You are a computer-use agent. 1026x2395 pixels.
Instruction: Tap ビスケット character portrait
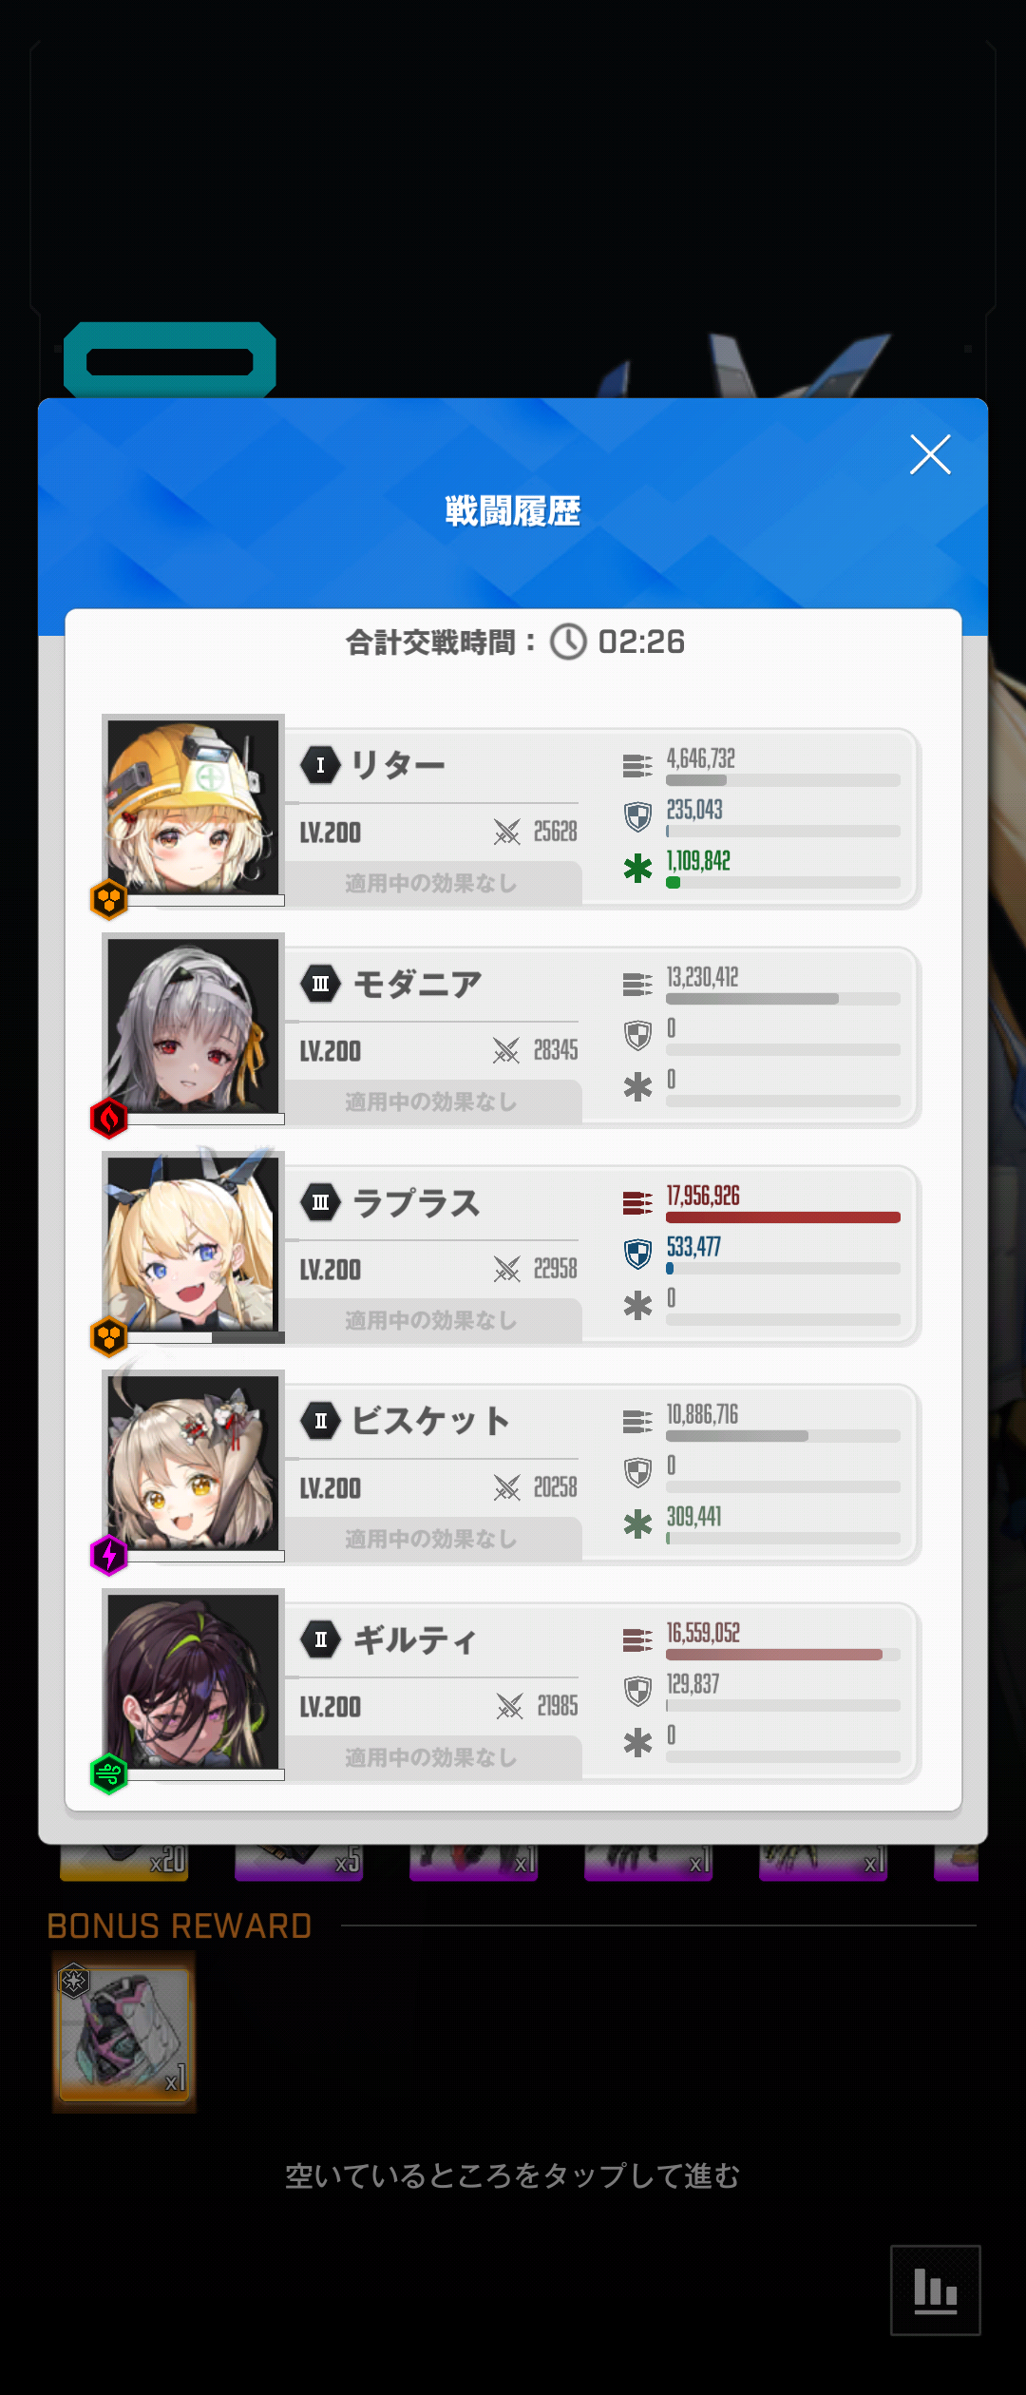(x=193, y=1463)
